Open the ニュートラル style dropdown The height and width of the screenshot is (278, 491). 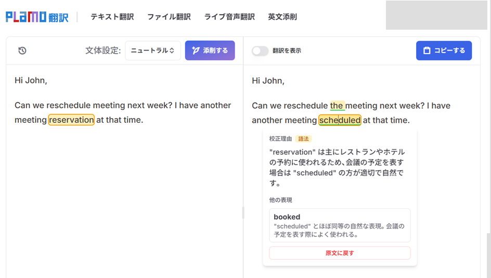(153, 50)
